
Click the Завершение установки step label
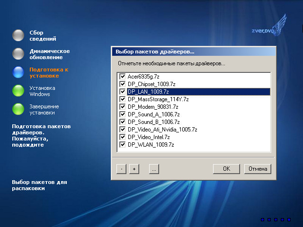pyautogui.click(x=44, y=110)
